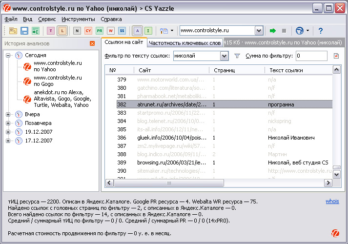The width and height of the screenshot is (348, 244).
Task: Open dropdown arrow beside browser globe icon
Action: [307, 31]
